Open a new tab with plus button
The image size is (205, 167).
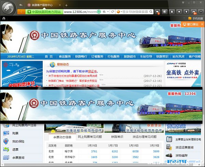tap(66, 5)
